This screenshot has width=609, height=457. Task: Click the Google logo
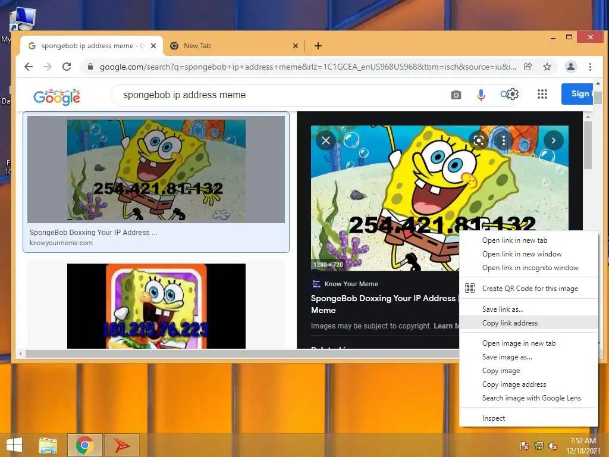[x=56, y=96]
